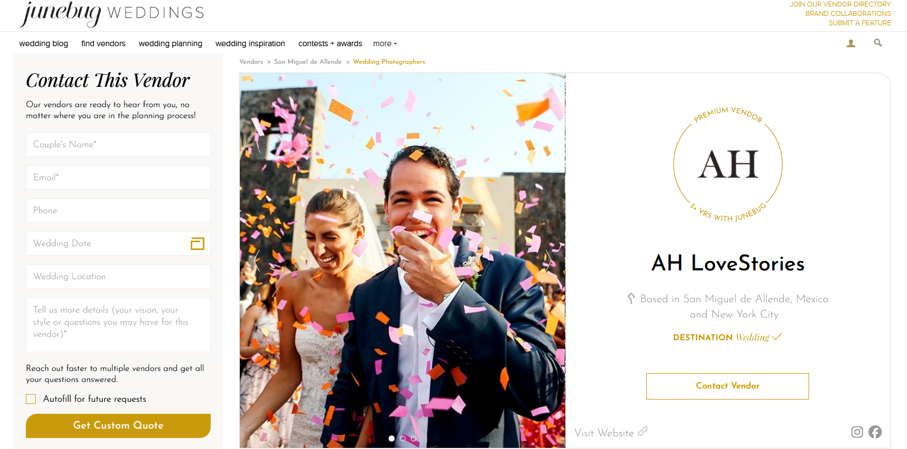
Task: Enable Autofill for future requests
Action: coord(31,399)
